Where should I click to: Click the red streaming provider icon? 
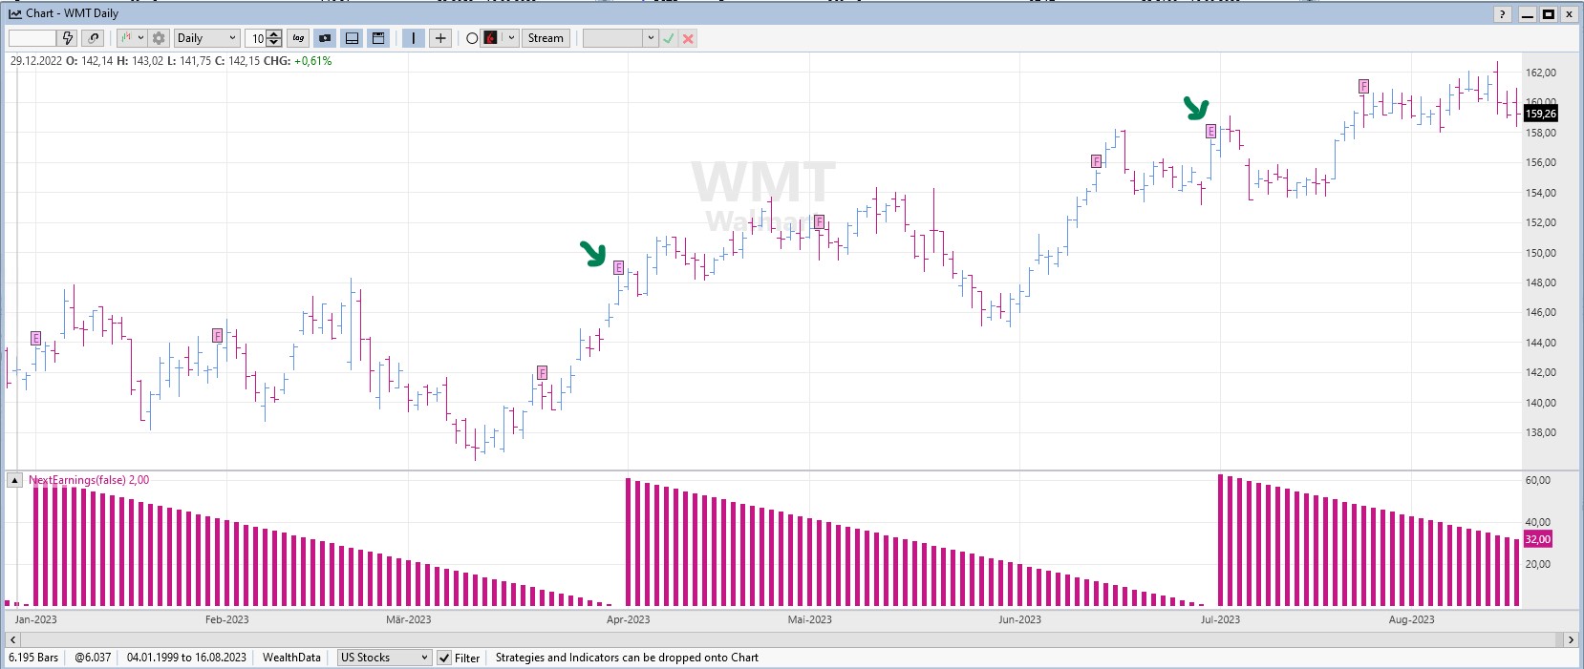pos(491,38)
